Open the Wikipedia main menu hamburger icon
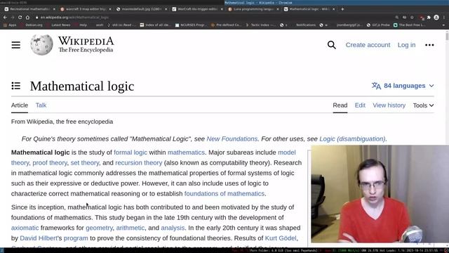This screenshot has height=253, width=449. coord(16,45)
